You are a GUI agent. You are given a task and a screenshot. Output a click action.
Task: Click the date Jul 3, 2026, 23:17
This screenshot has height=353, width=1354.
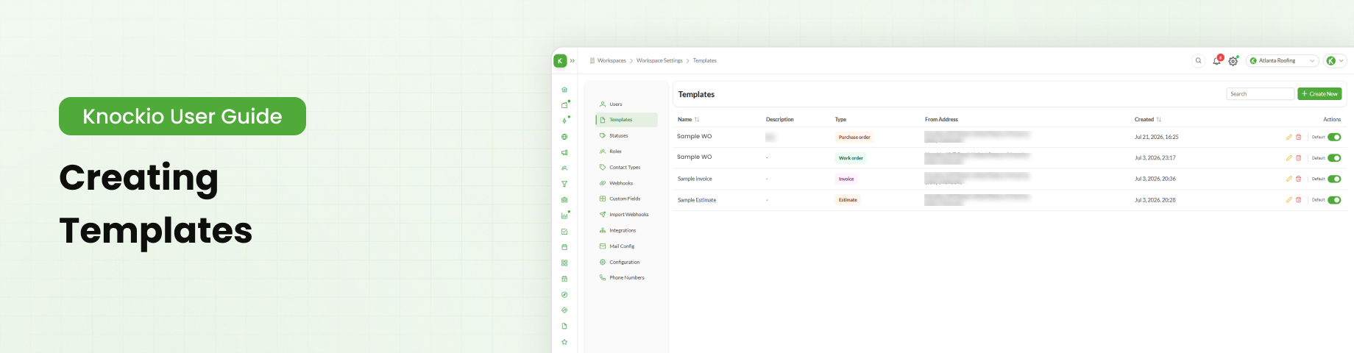(x=1155, y=158)
